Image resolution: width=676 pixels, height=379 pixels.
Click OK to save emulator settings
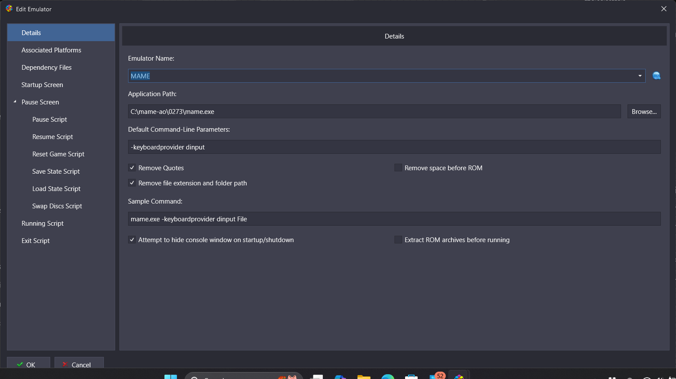click(x=29, y=363)
